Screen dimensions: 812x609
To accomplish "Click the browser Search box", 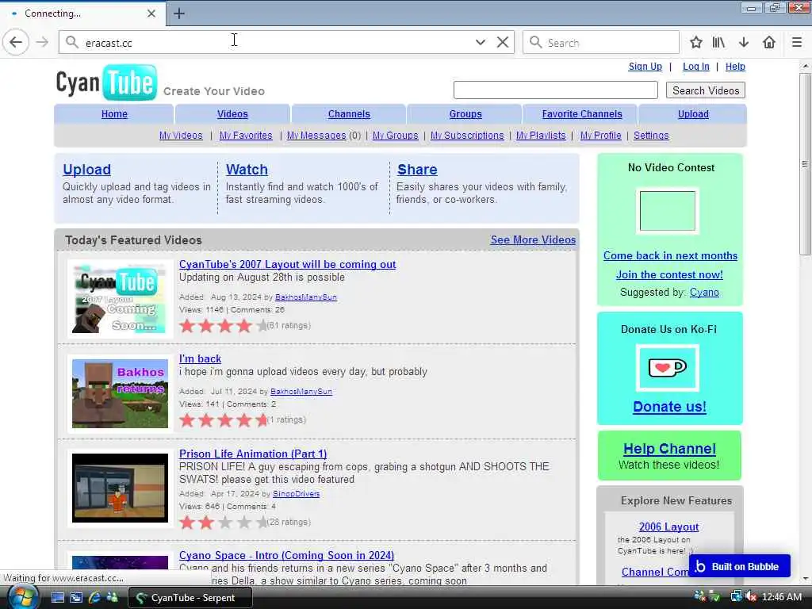I will (601, 43).
